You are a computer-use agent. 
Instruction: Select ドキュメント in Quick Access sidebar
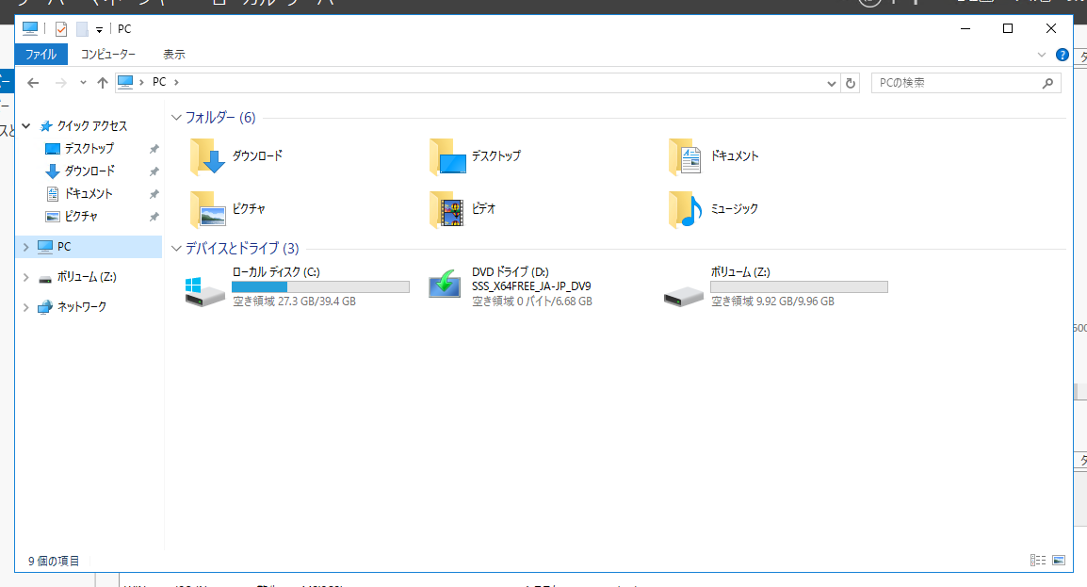pos(88,193)
